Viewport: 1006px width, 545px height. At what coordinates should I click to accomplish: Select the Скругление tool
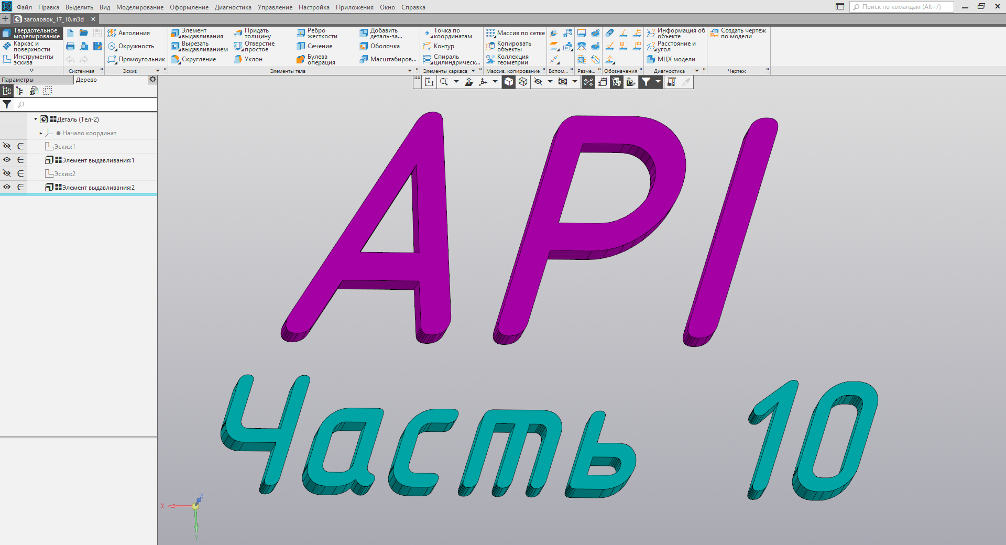coord(196,59)
